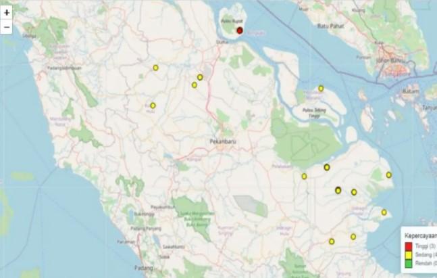Screen dimensions: 437x278
Task: Select the yellow marker on the island above Pulau Tebing Tinggi
Action: (x=321, y=89)
